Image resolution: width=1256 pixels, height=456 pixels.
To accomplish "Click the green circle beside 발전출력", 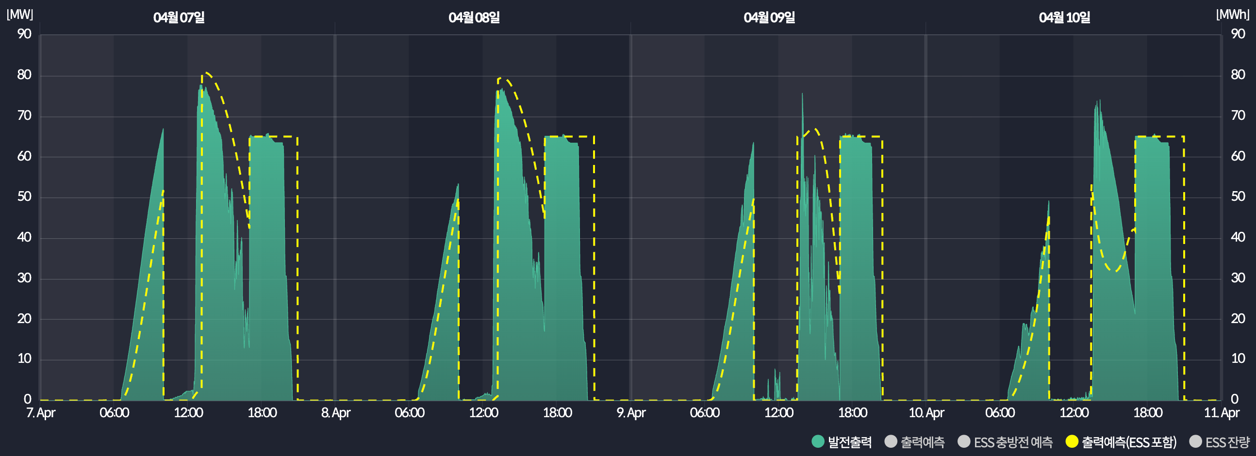I will [x=818, y=441].
